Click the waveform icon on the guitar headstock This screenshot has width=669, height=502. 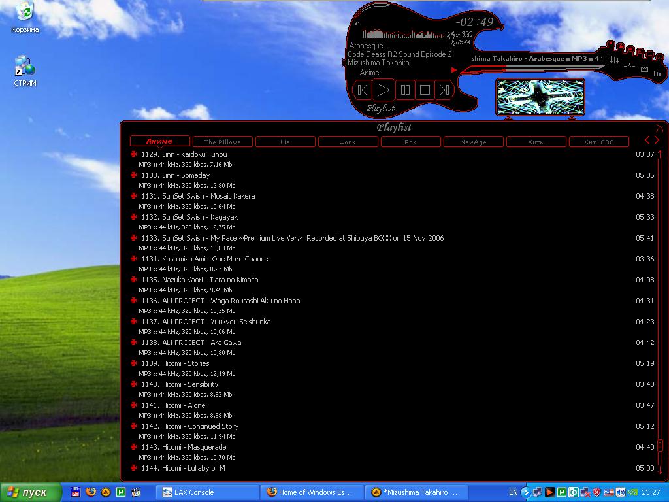pyautogui.click(x=629, y=67)
